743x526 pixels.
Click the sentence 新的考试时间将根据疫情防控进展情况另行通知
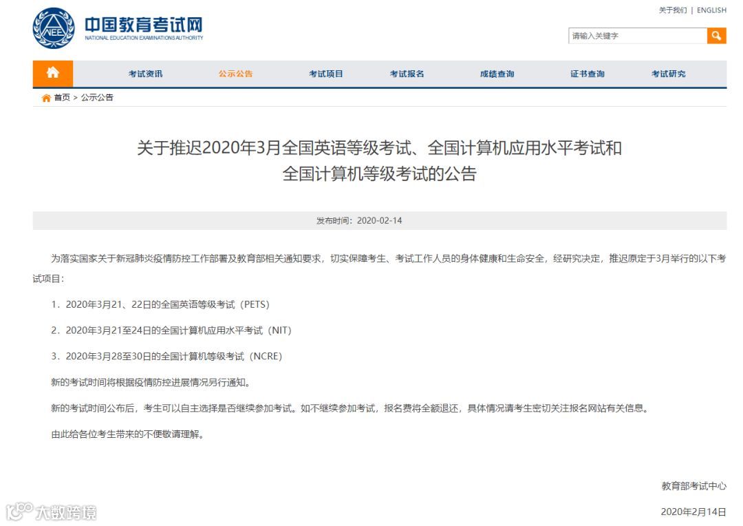(x=151, y=382)
